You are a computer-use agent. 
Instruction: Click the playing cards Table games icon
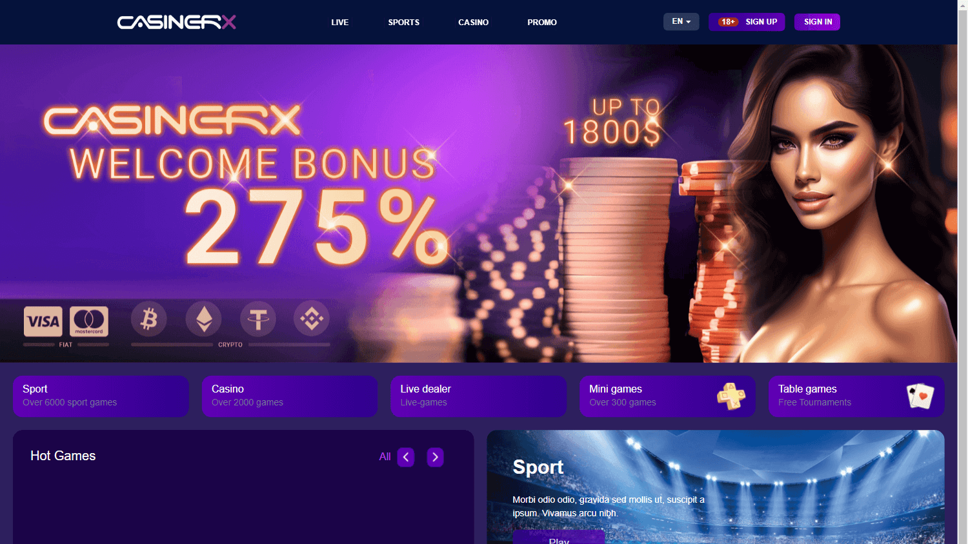[x=920, y=396]
